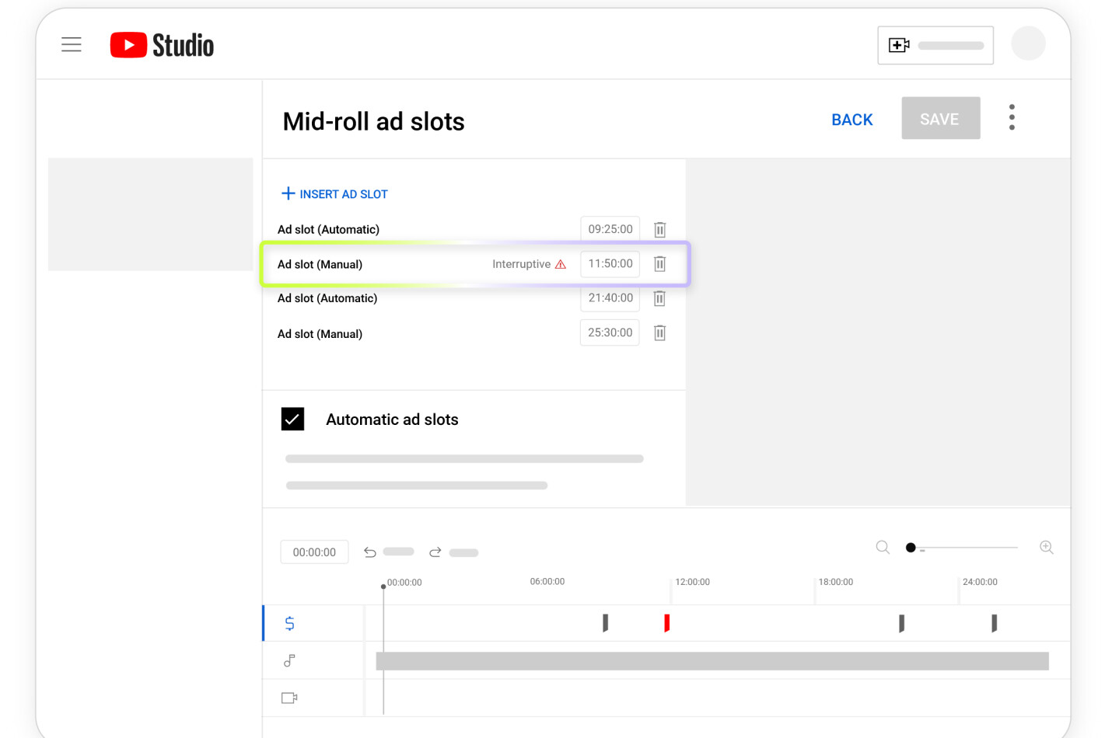This screenshot has width=1119, height=738.
Task: Delete the 25:30:00 manual ad slot
Action: pos(659,333)
